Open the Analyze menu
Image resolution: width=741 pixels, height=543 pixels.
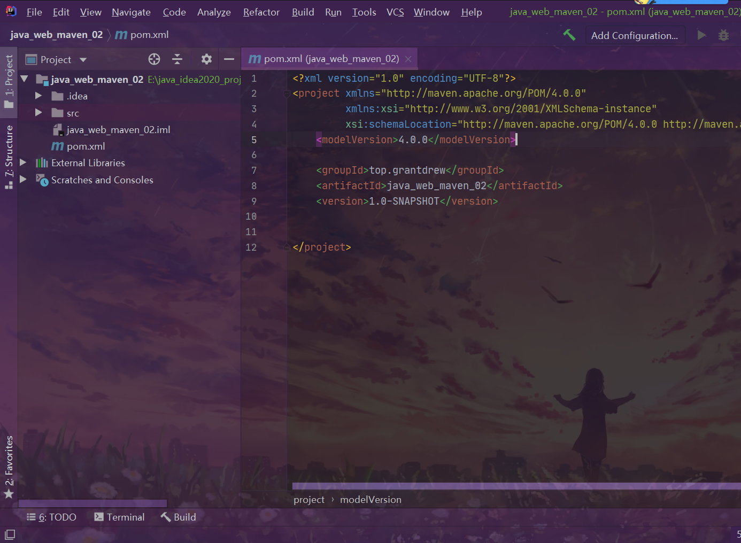[x=214, y=12]
